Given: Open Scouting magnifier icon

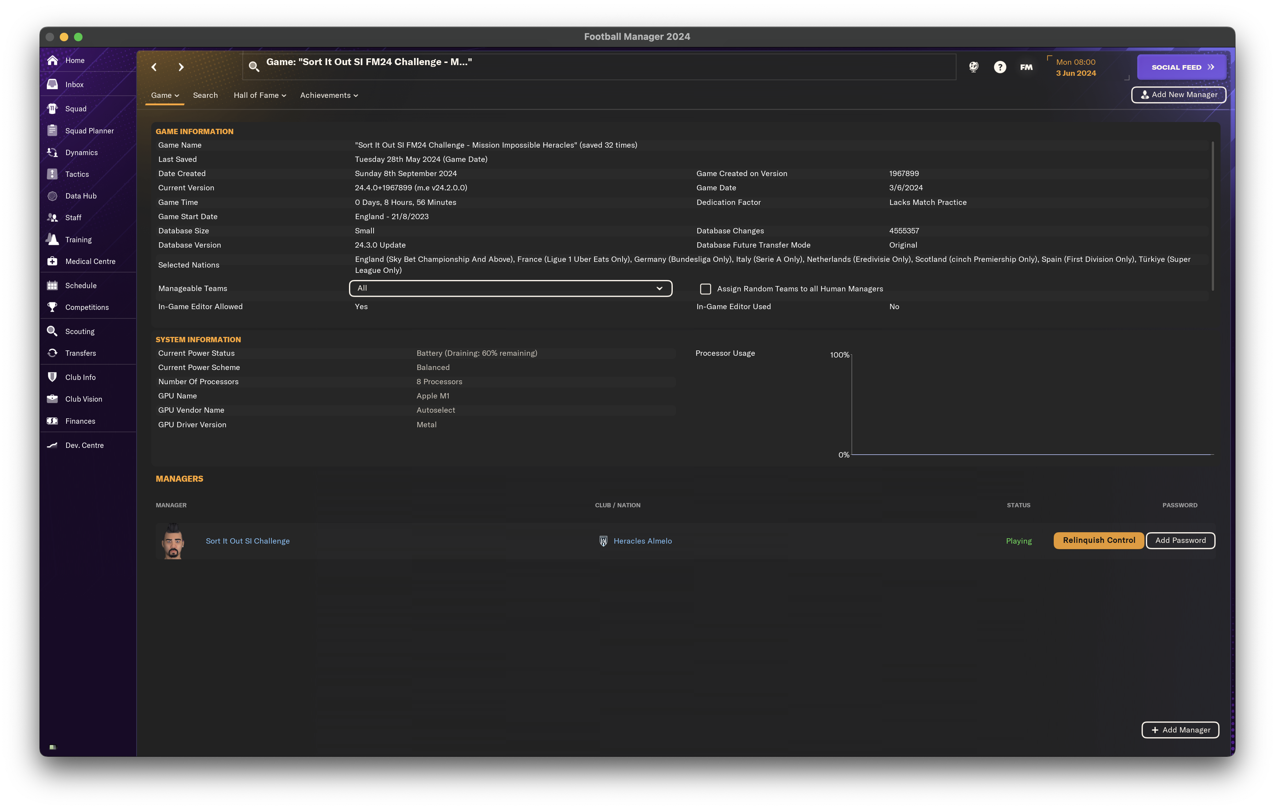Looking at the screenshot, I should [52, 331].
